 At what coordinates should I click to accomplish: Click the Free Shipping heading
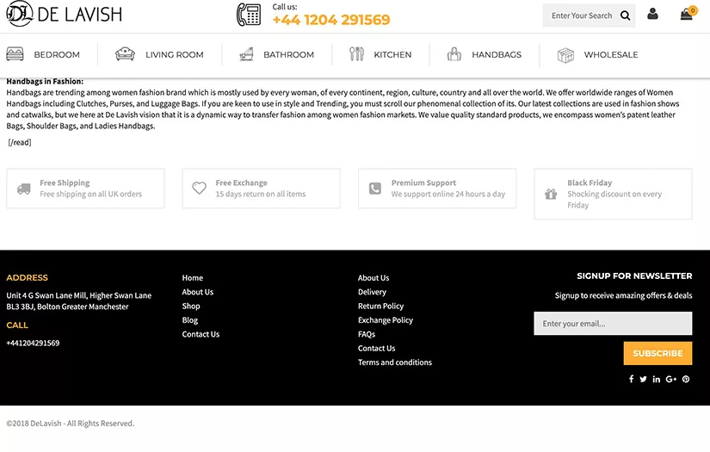65,183
